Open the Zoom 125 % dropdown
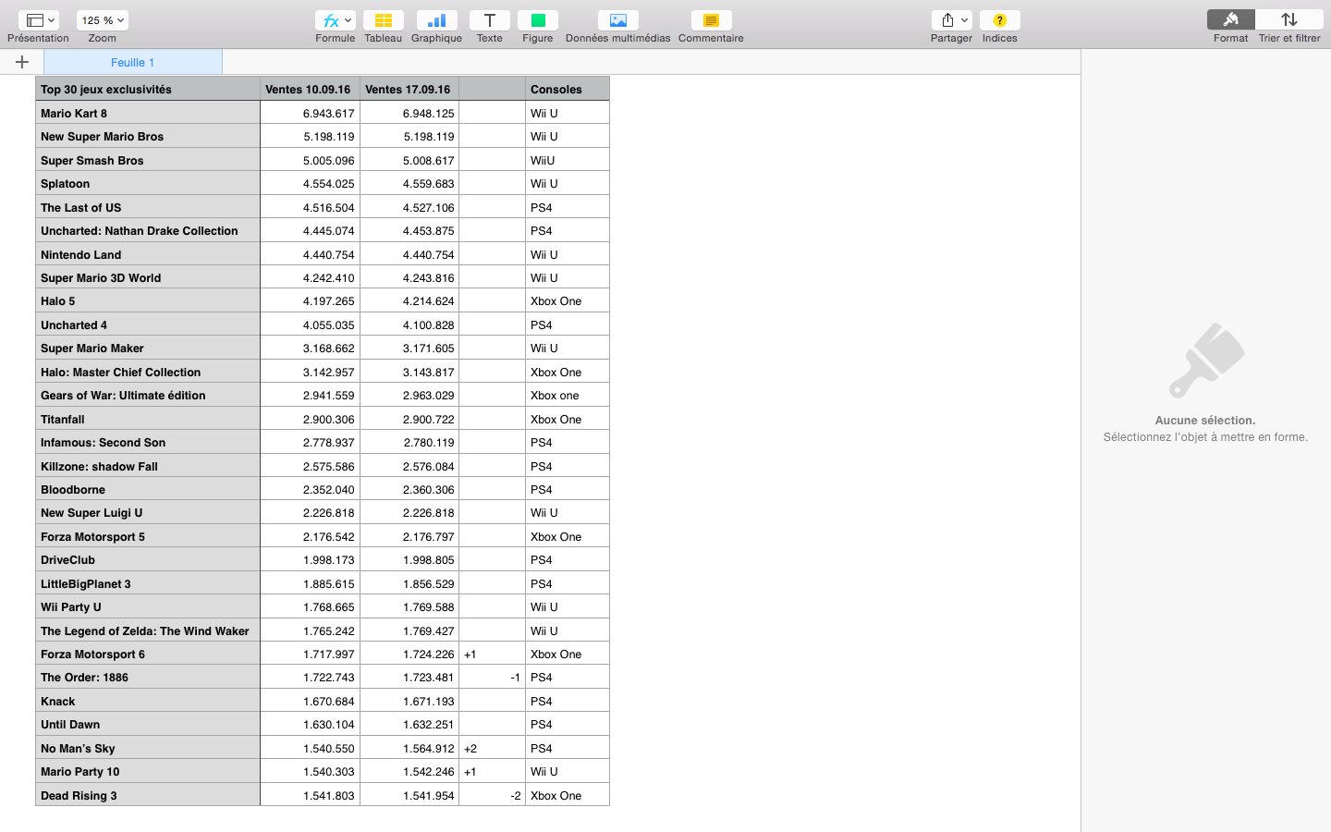Image resolution: width=1331 pixels, height=832 pixels. [103, 20]
